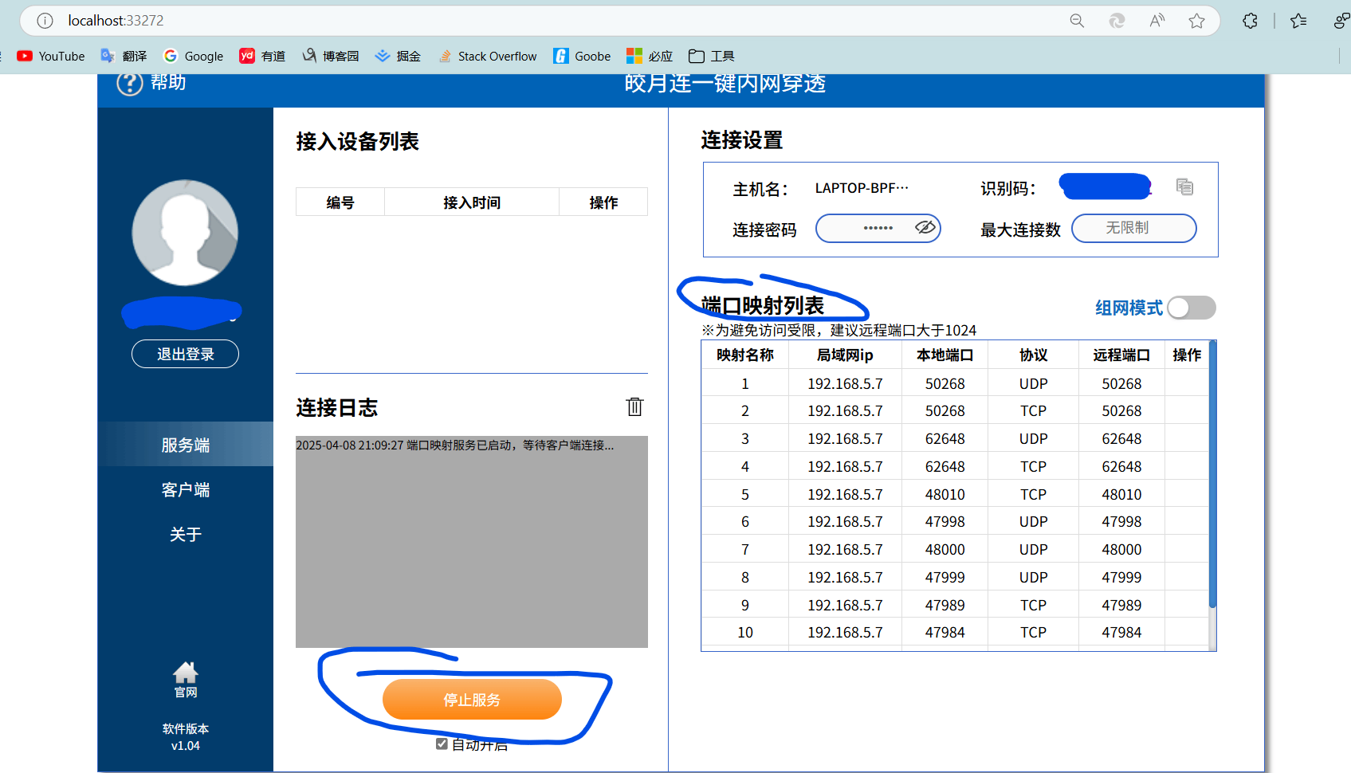The height and width of the screenshot is (773, 1351).
Task: Open the Stack Overflow bookmark
Action: pyautogui.click(x=487, y=56)
